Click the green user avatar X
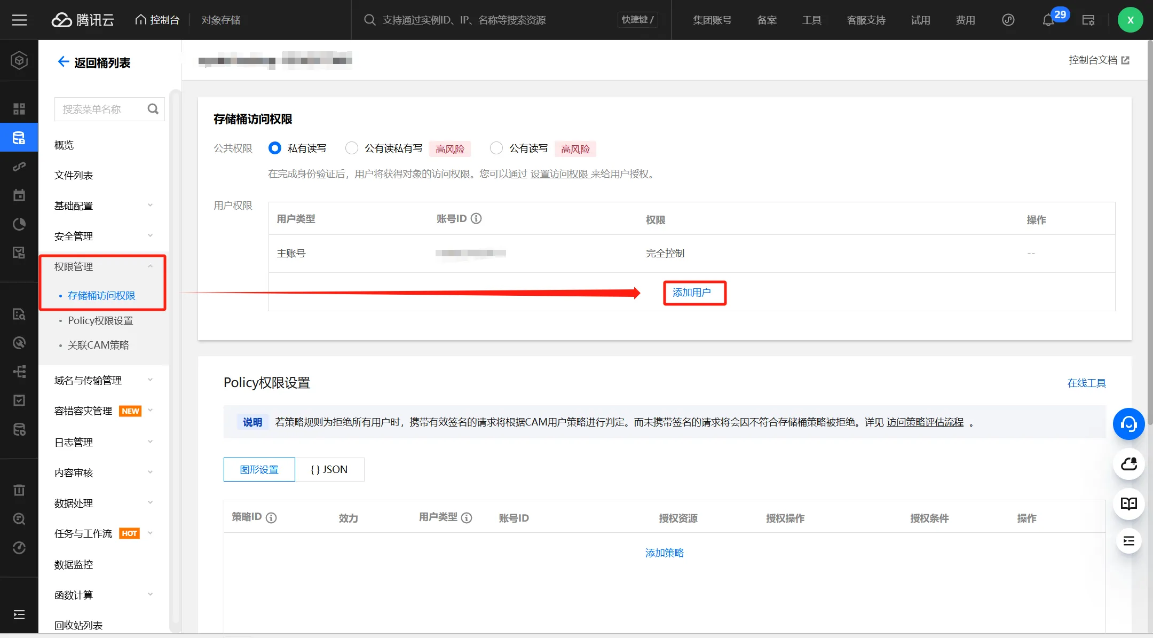This screenshot has height=638, width=1153. [1130, 20]
